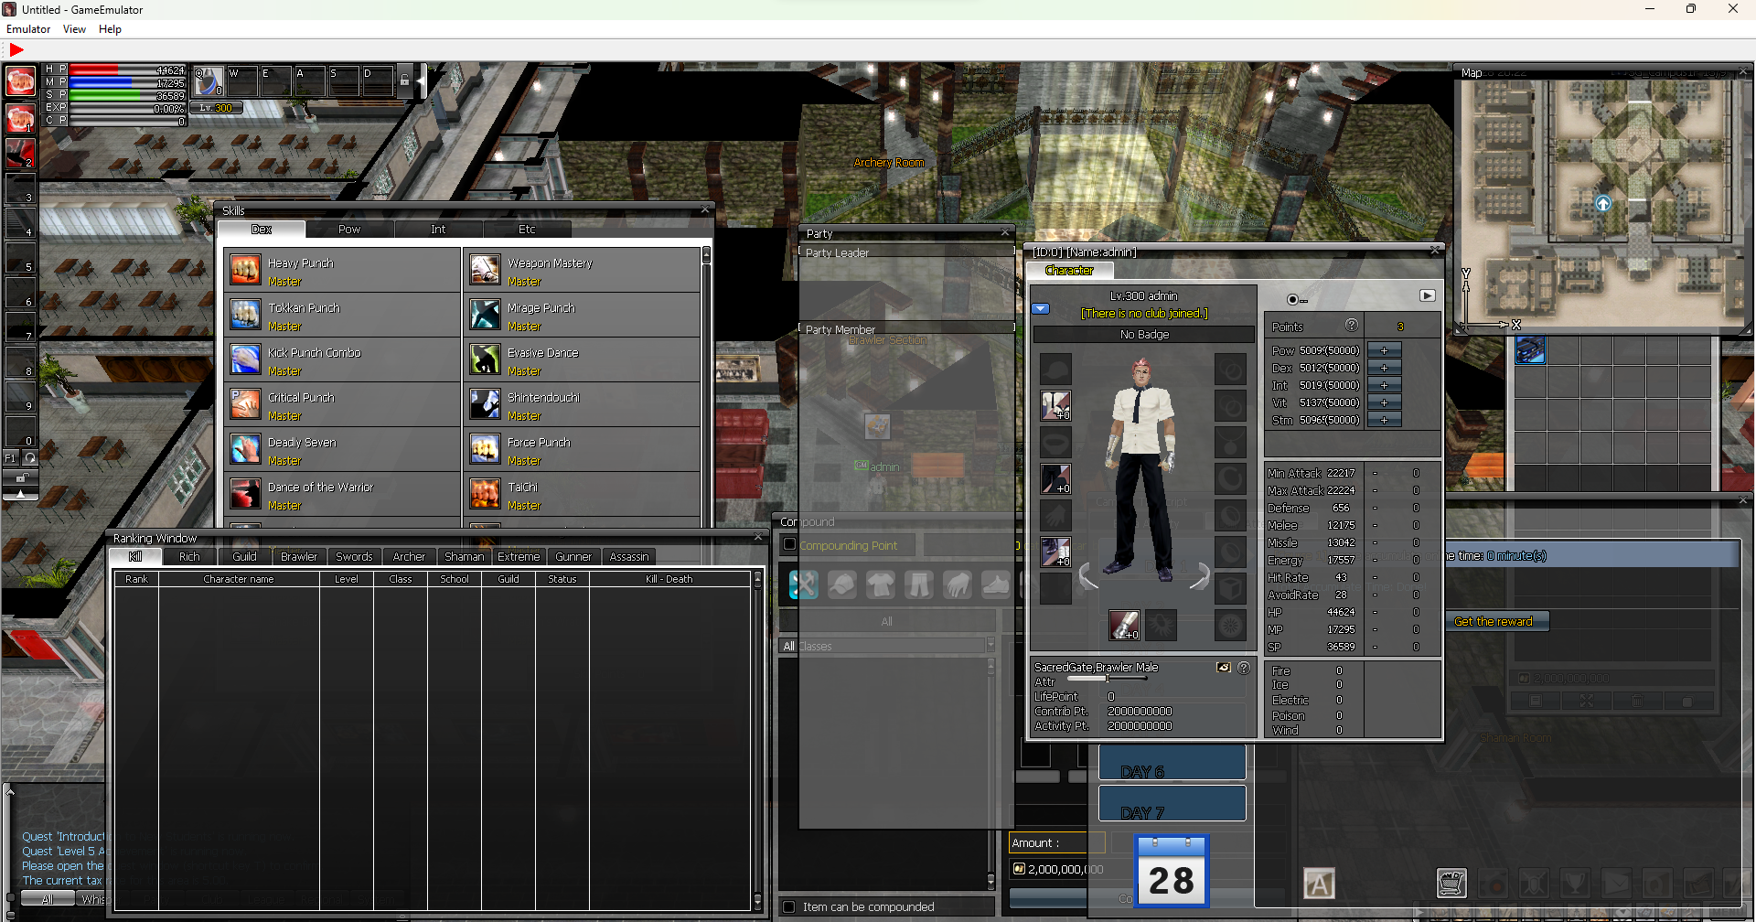Open the Help menu
Viewport: 1756px width, 922px height.
pos(110,29)
